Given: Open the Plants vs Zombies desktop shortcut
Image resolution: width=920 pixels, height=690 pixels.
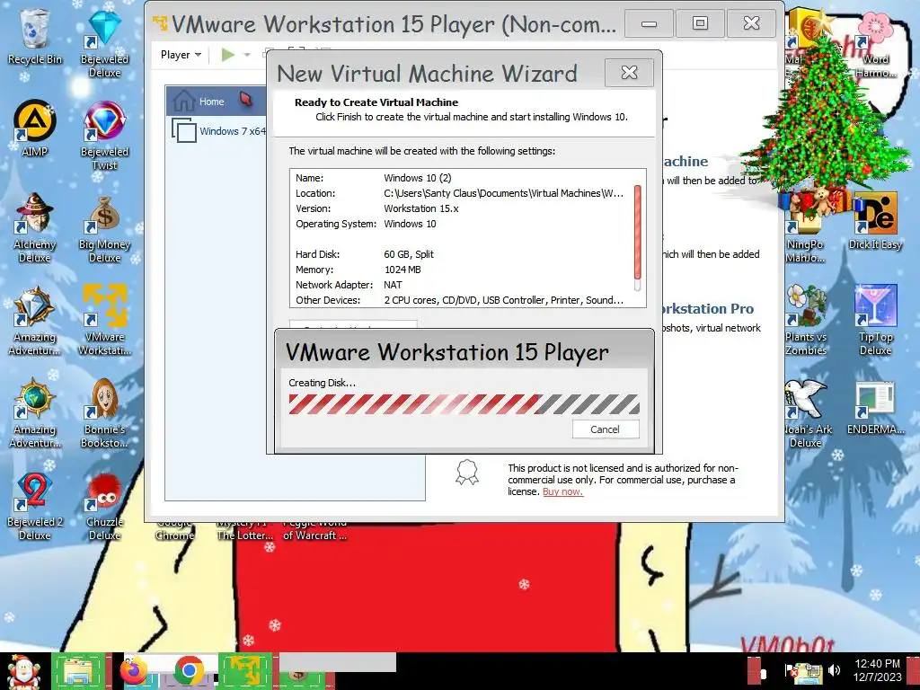Looking at the screenshot, I should click(x=805, y=321).
